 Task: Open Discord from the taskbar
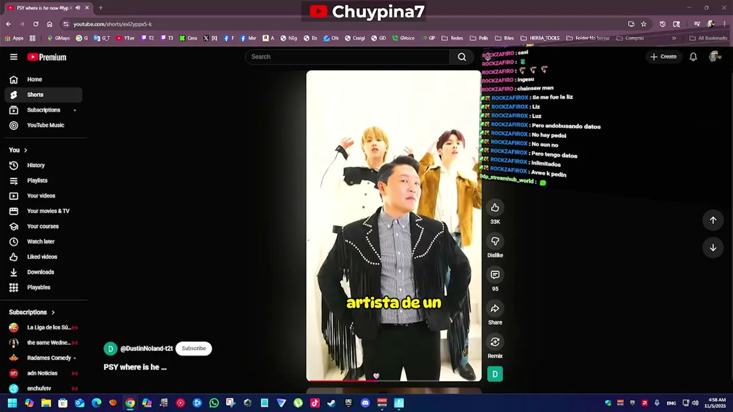[x=365, y=403]
